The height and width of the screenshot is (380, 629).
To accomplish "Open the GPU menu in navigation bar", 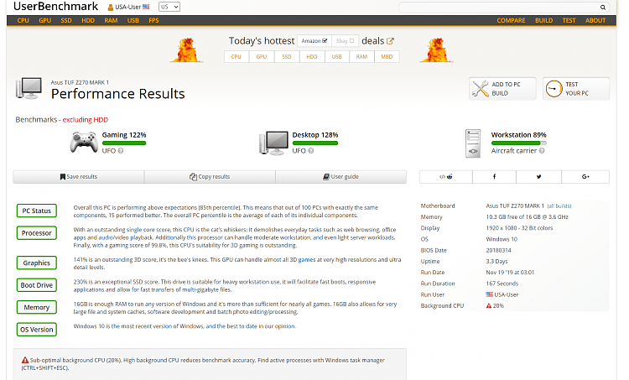I will [x=45, y=20].
